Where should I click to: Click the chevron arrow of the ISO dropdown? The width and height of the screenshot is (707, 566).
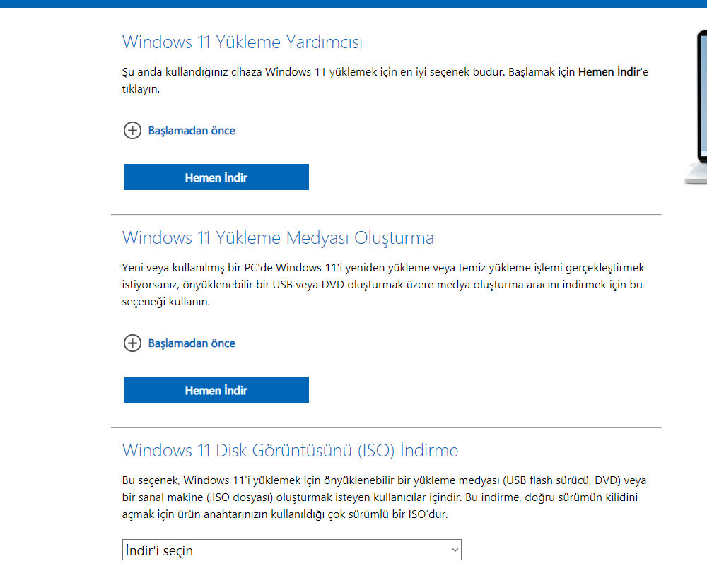click(x=455, y=550)
